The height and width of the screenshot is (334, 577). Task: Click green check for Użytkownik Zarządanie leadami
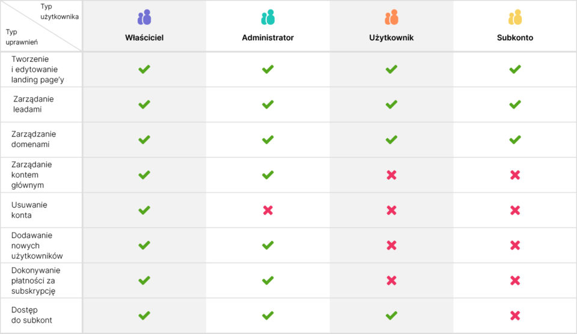click(391, 104)
